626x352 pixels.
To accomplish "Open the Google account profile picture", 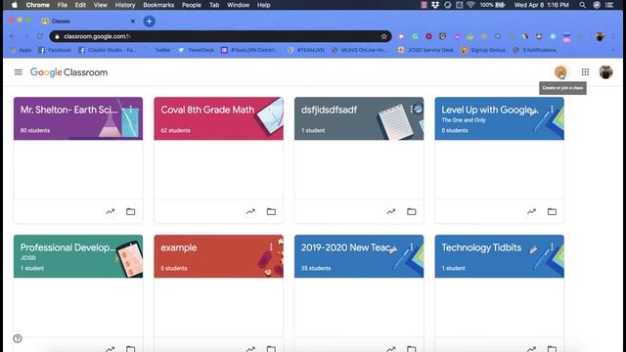I will (x=605, y=72).
